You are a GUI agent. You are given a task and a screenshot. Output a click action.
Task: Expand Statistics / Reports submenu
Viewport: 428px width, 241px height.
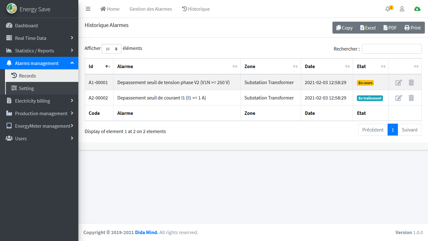tap(39, 51)
